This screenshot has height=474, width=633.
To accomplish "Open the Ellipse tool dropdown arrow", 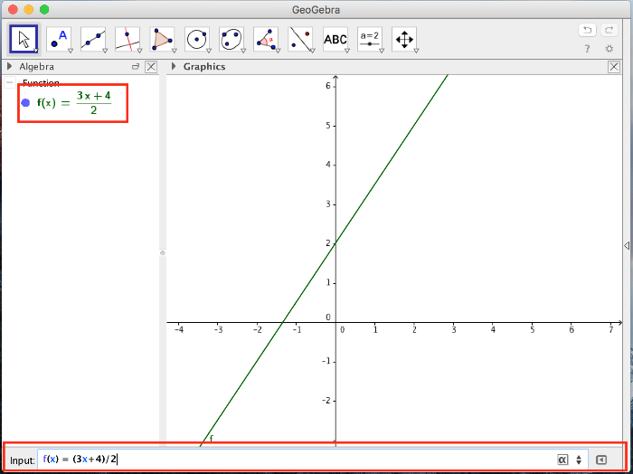I will (x=243, y=51).
